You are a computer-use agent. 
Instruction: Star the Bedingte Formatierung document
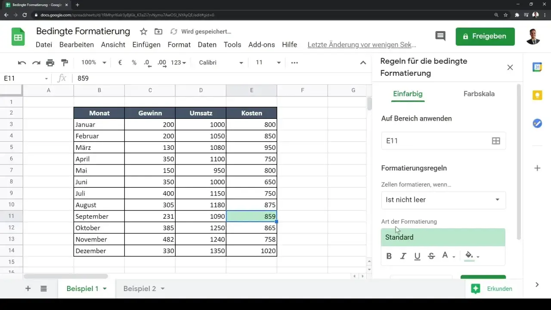click(144, 31)
